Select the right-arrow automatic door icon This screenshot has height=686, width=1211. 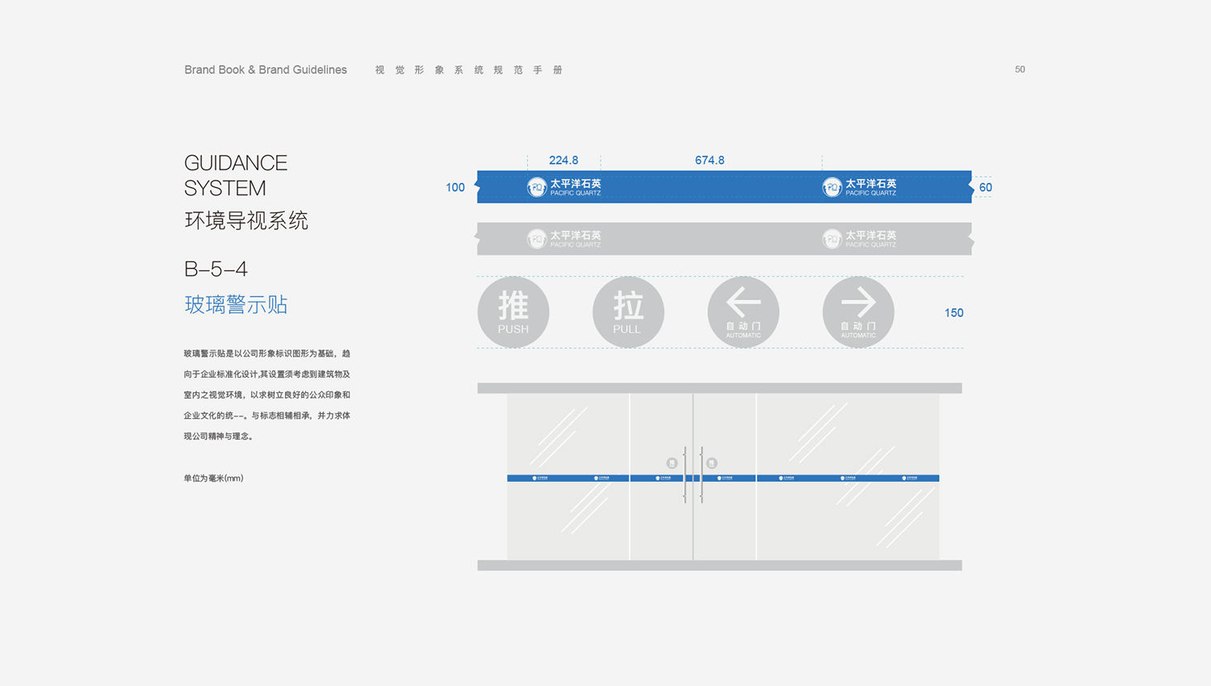858,312
